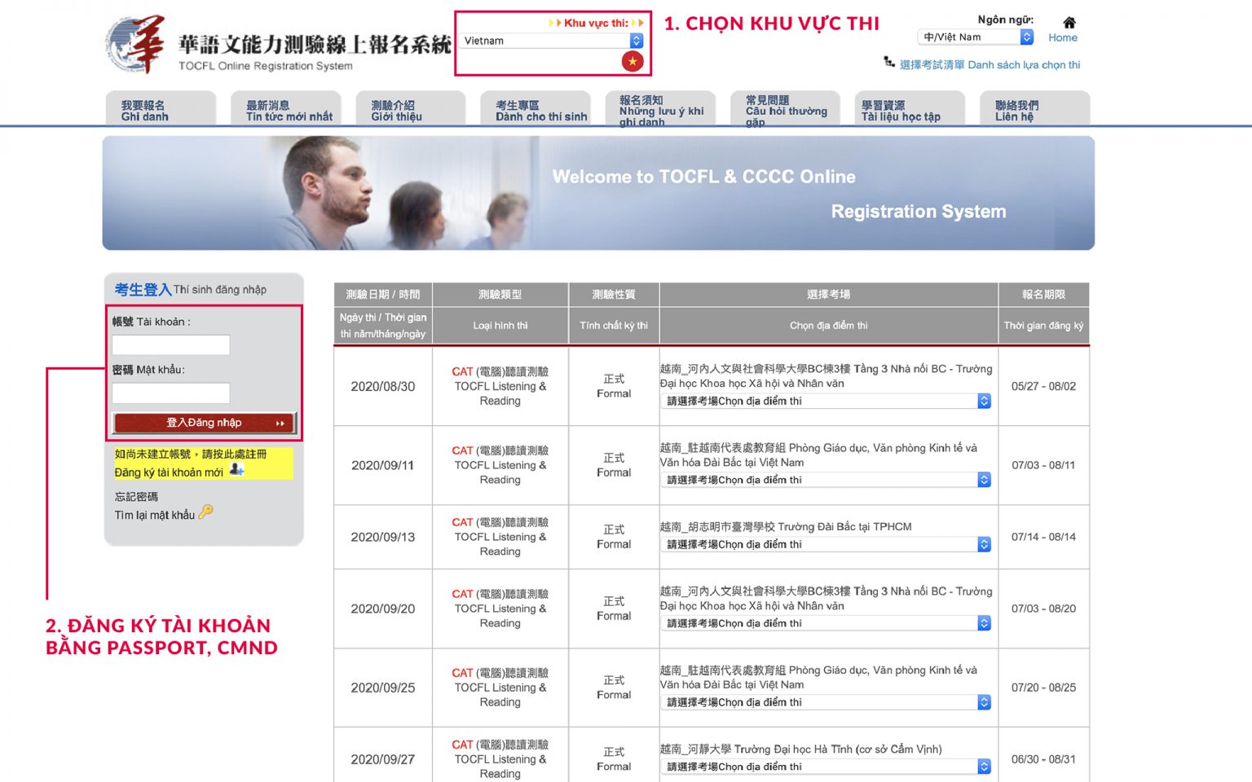Expand test location dropdown for 2020/09/11
1252x782 pixels.
tap(826, 480)
